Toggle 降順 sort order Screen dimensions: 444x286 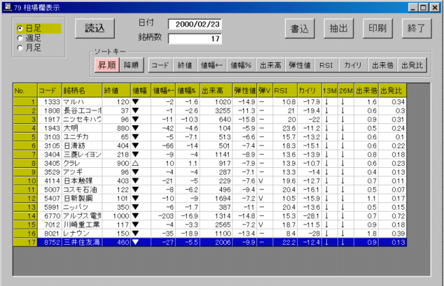pos(132,65)
